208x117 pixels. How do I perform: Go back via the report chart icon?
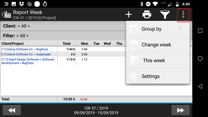click(x=6, y=14)
